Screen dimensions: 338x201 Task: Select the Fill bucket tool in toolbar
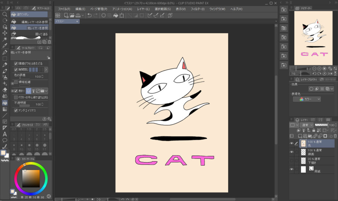[x=5, y=103]
